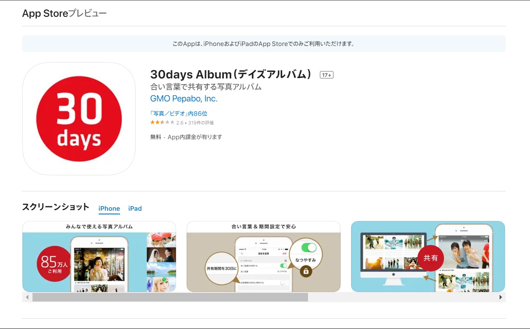Viewport: 530px width, 329px height.
Task: Select the iPhone screenshots tab
Action: 109,209
